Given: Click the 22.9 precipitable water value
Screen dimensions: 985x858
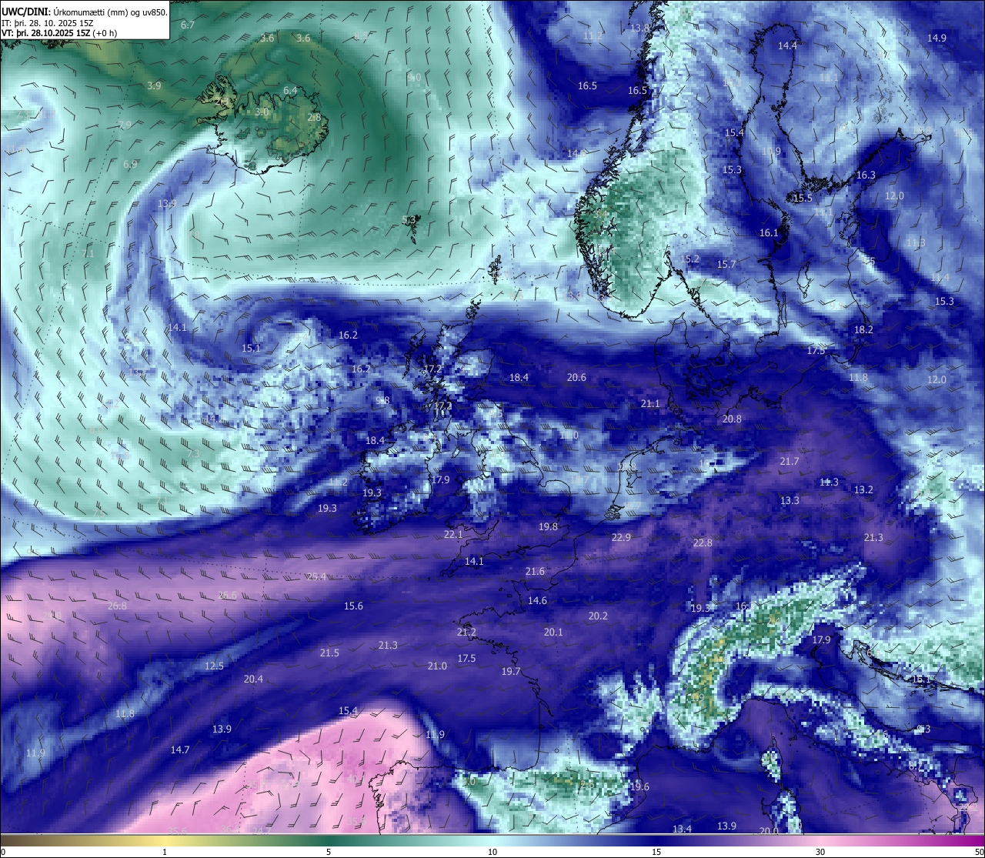Looking at the screenshot, I should pyautogui.click(x=621, y=537).
